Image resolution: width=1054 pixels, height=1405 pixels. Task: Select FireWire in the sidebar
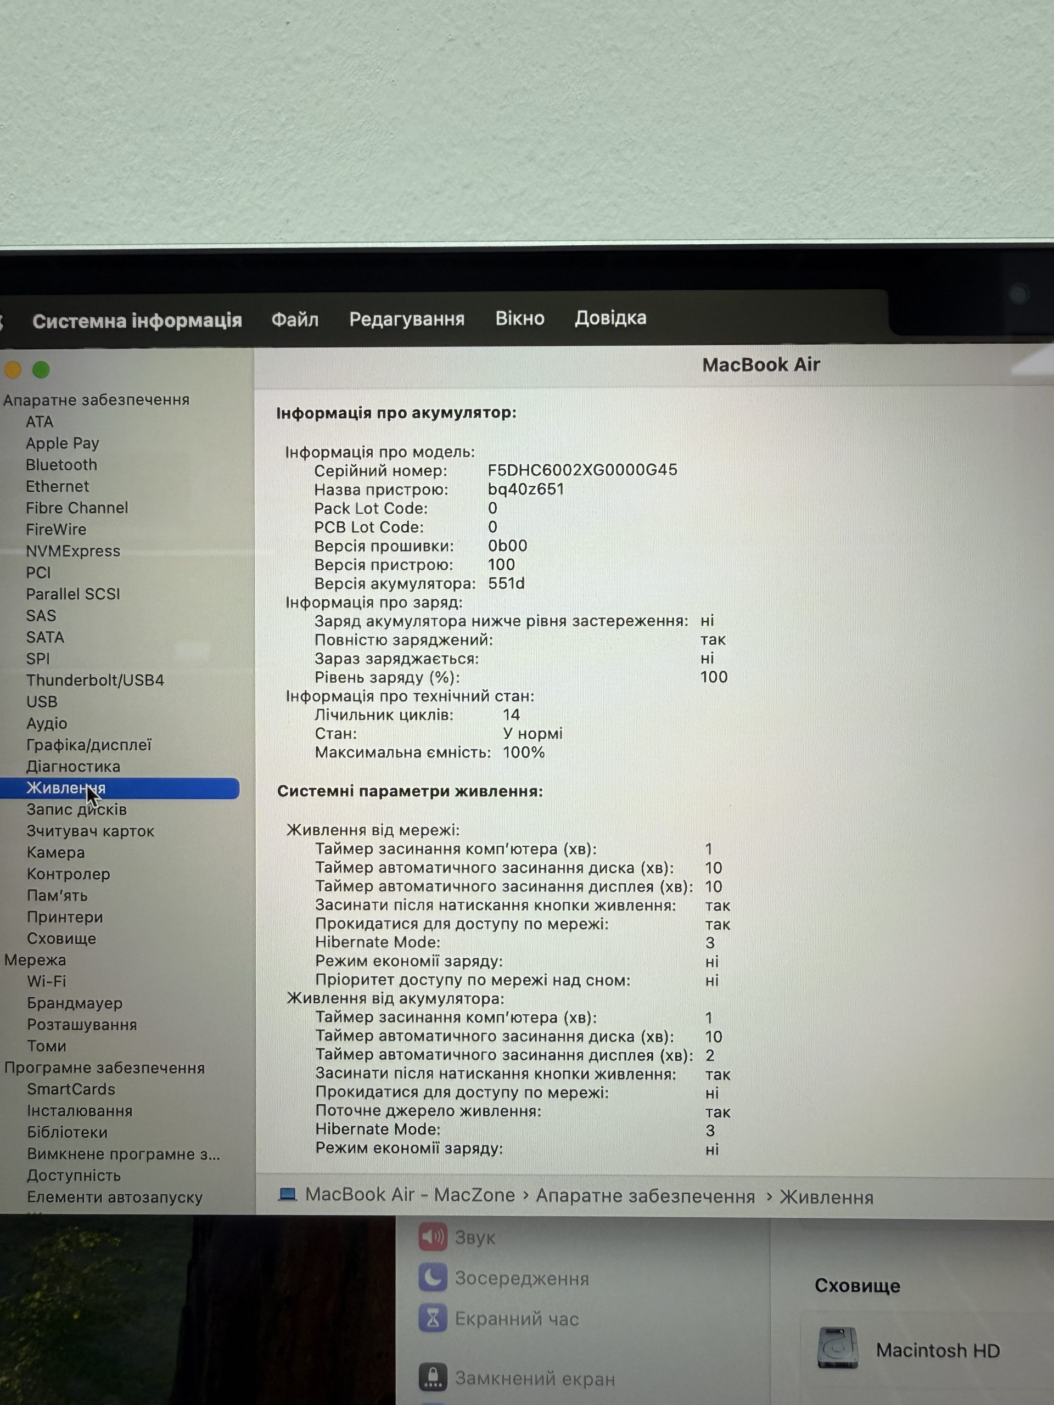[56, 530]
